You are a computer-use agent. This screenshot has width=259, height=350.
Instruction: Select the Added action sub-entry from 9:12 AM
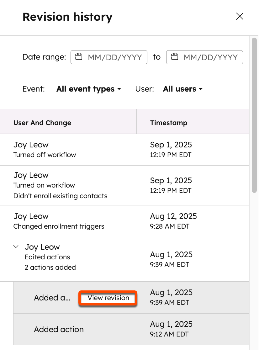coord(59,329)
